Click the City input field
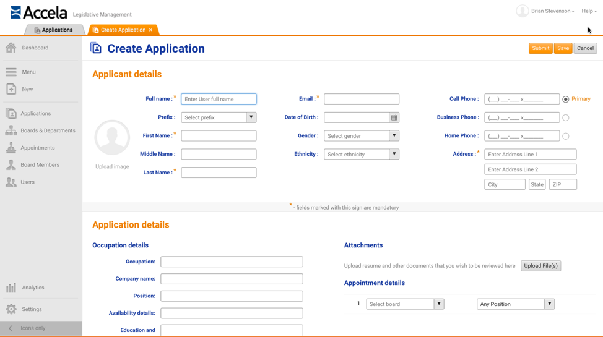 [505, 184]
